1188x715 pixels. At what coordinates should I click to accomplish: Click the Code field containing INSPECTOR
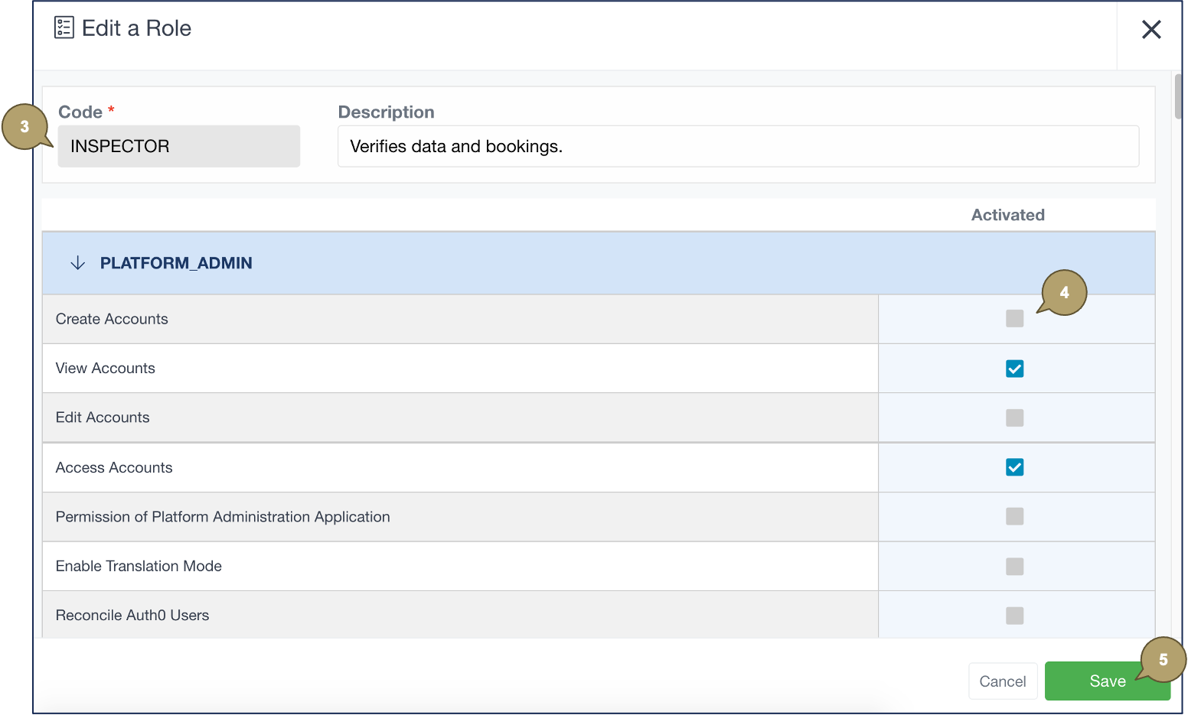(x=178, y=147)
